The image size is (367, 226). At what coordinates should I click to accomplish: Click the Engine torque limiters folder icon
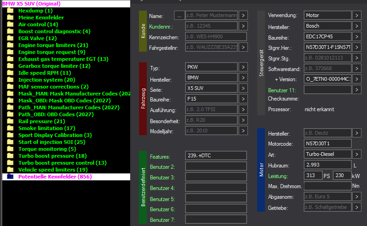10,45
